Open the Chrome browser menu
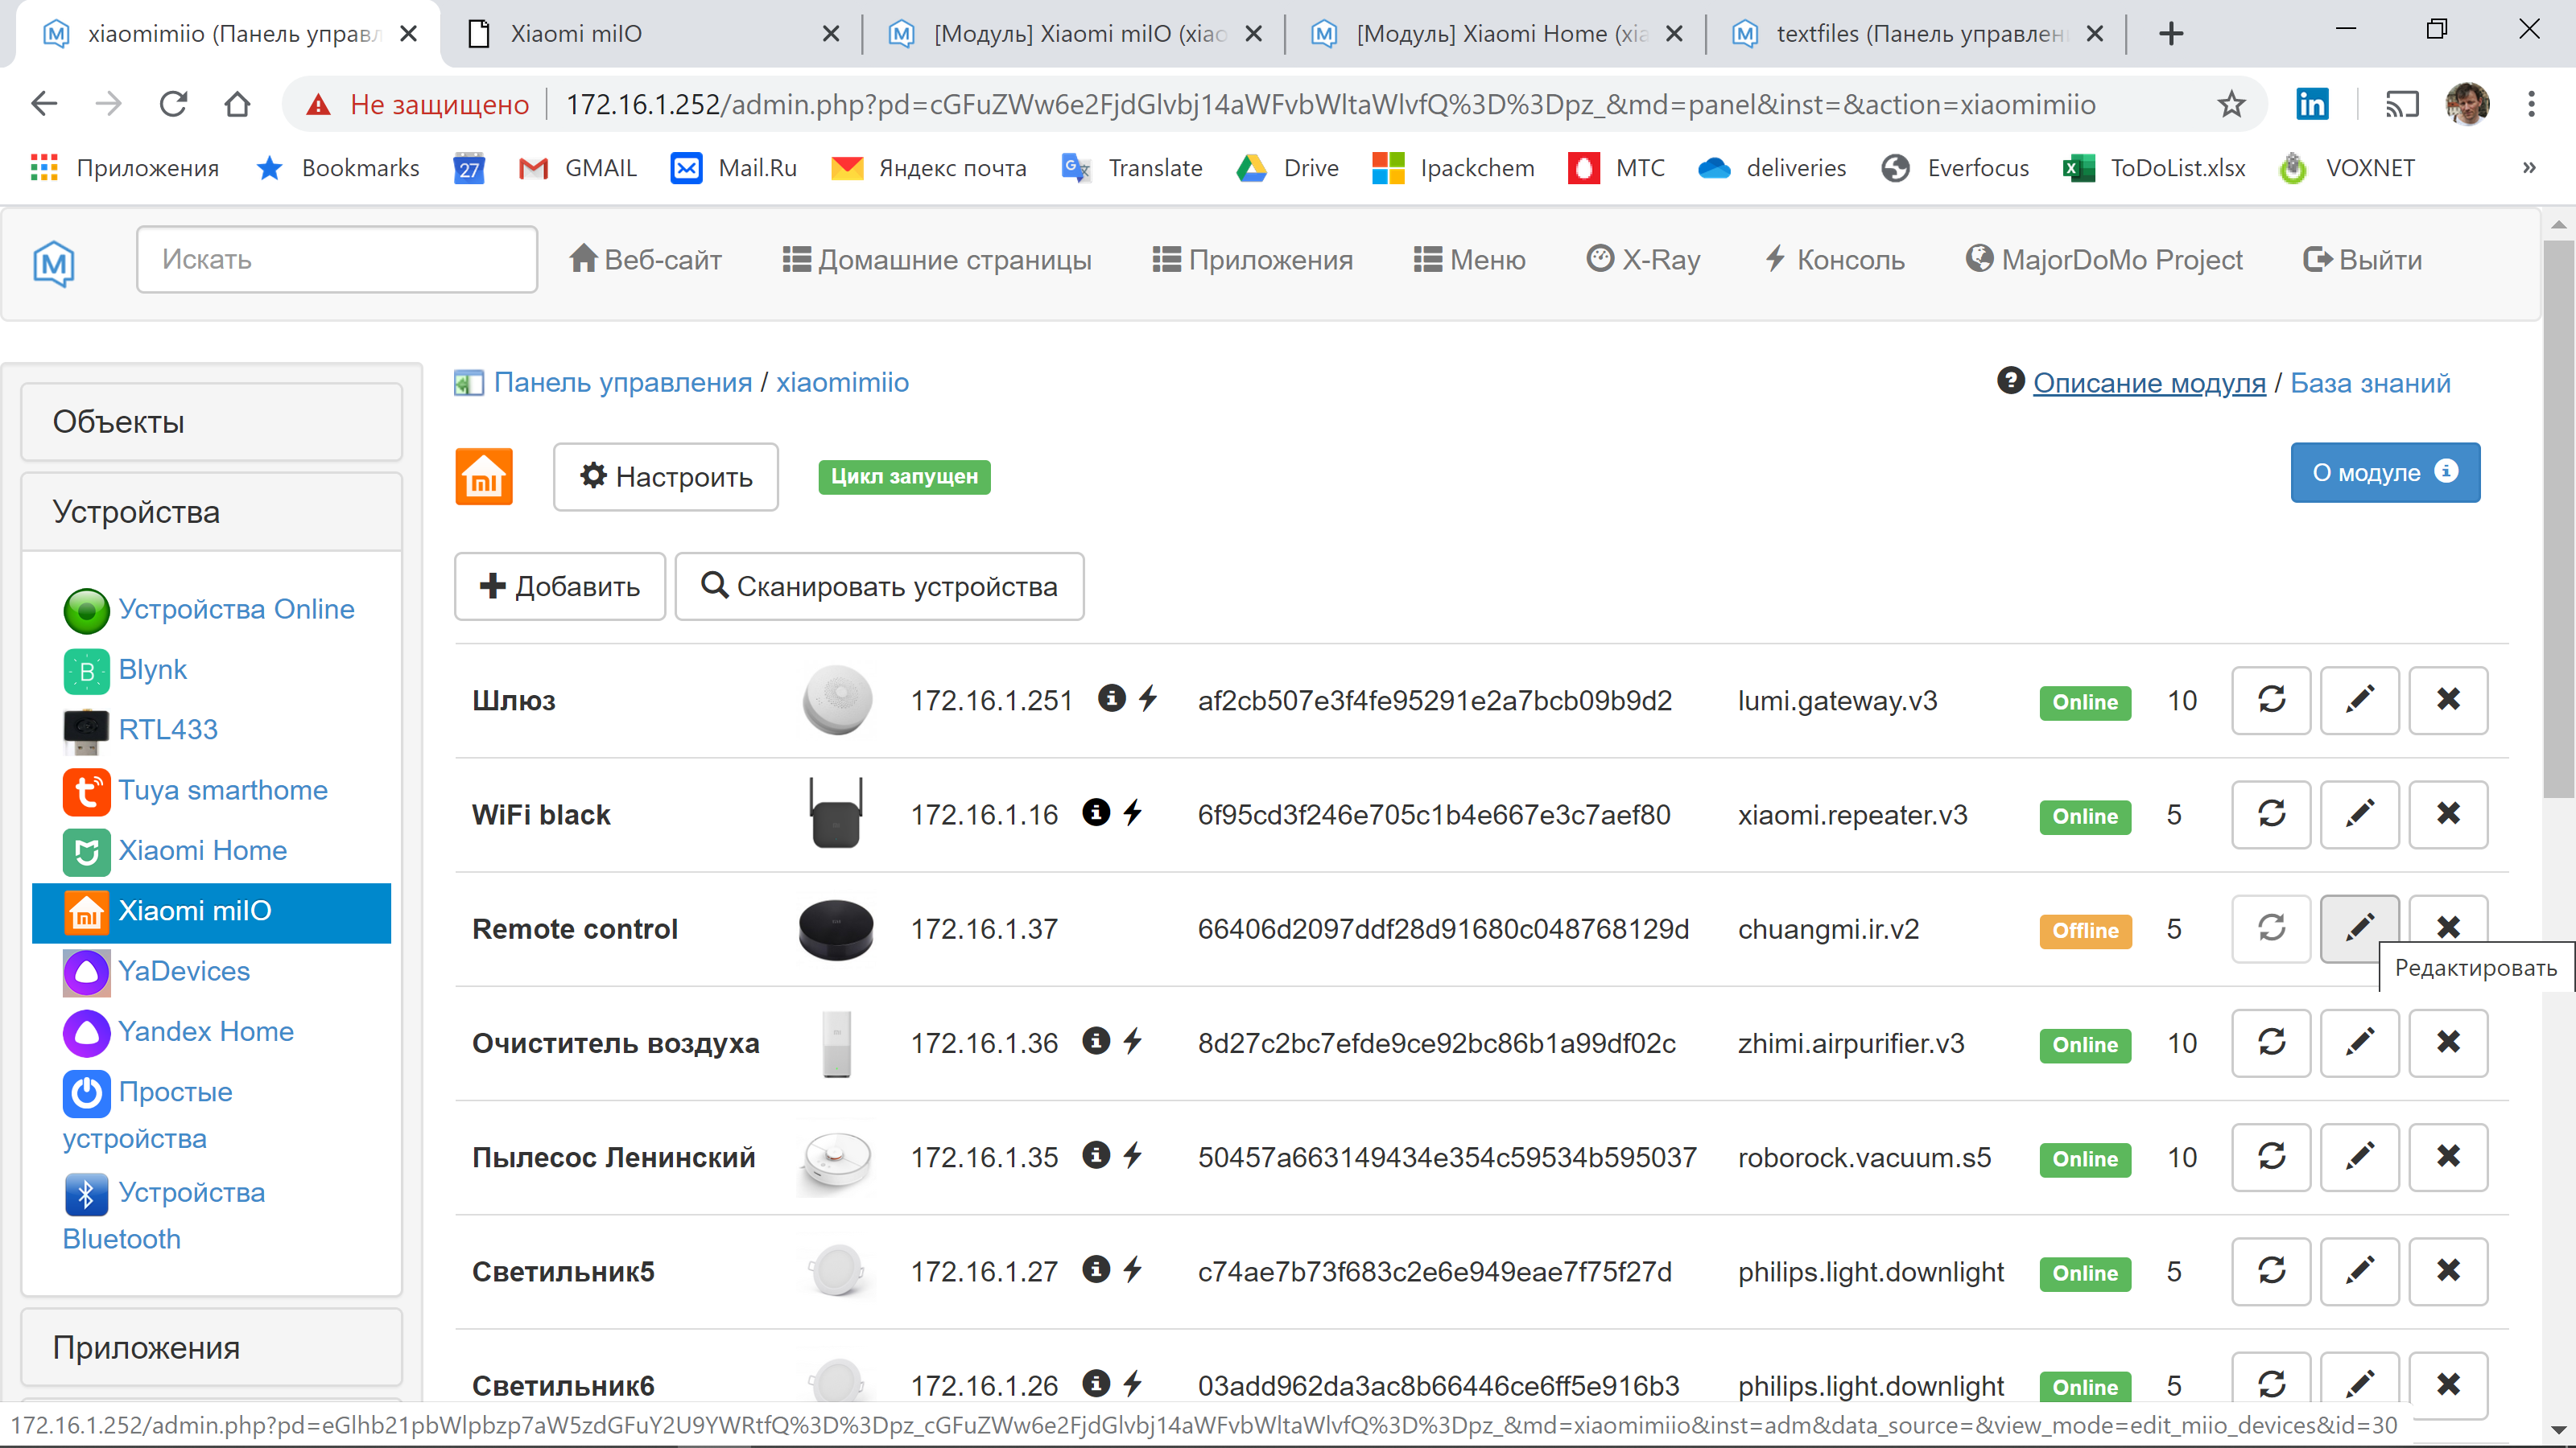Viewport: 2576px width, 1448px height. click(x=2532, y=103)
